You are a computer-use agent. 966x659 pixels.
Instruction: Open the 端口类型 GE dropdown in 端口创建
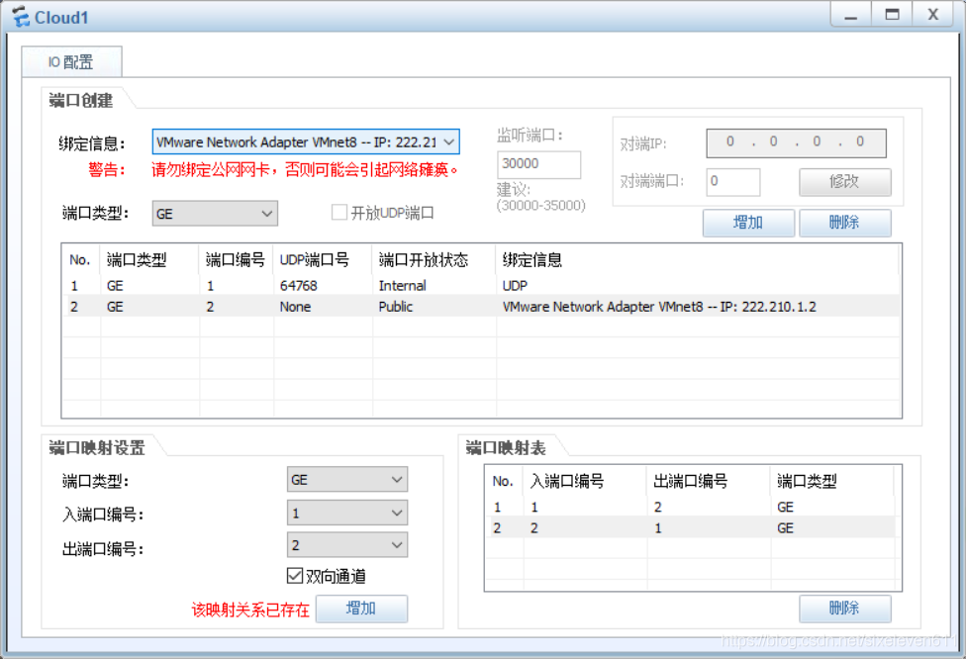[215, 214]
